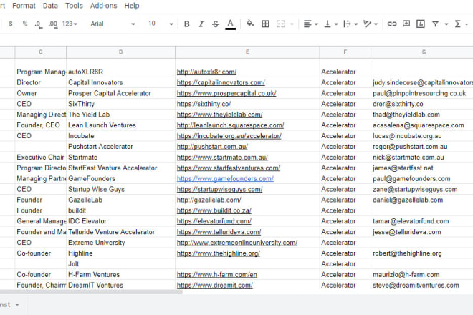Screen dimensions: 473x315
Task: Open the Data menu
Action: coord(50,6)
